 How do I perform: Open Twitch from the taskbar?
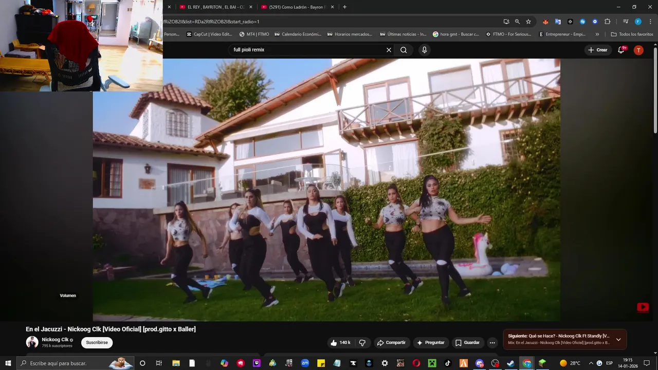[x=256, y=363]
